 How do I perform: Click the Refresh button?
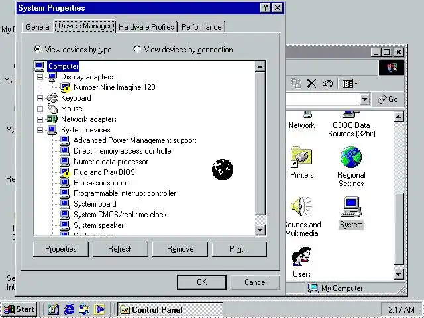point(121,249)
